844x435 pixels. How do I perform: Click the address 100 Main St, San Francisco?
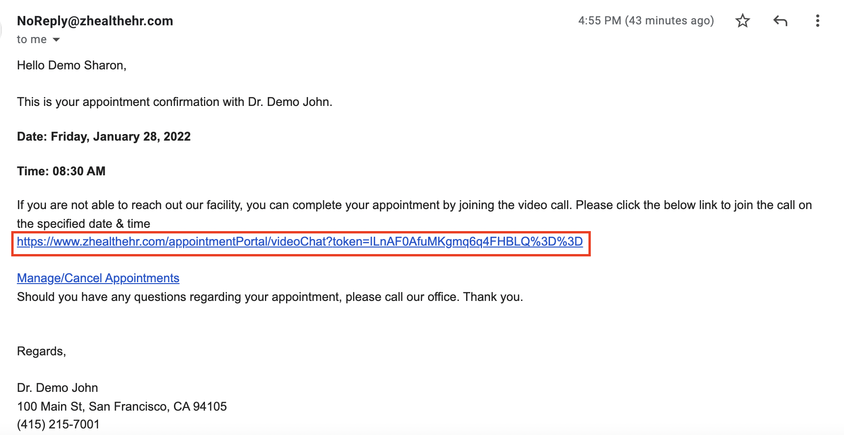click(x=122, y=406)
